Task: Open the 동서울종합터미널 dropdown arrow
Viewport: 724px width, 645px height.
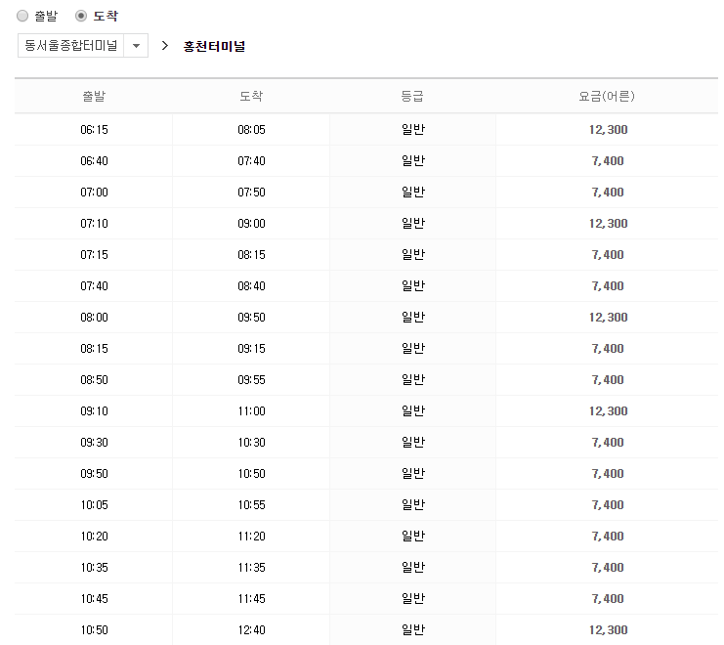Action: click(136, 46)
